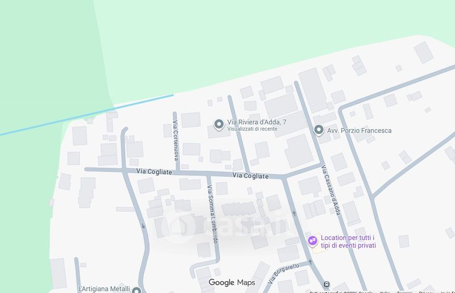Screen dimensions: 455x293
Task: Click the one-way arrow by Via Borgarello's eastern end
Action: click(311, 262)
